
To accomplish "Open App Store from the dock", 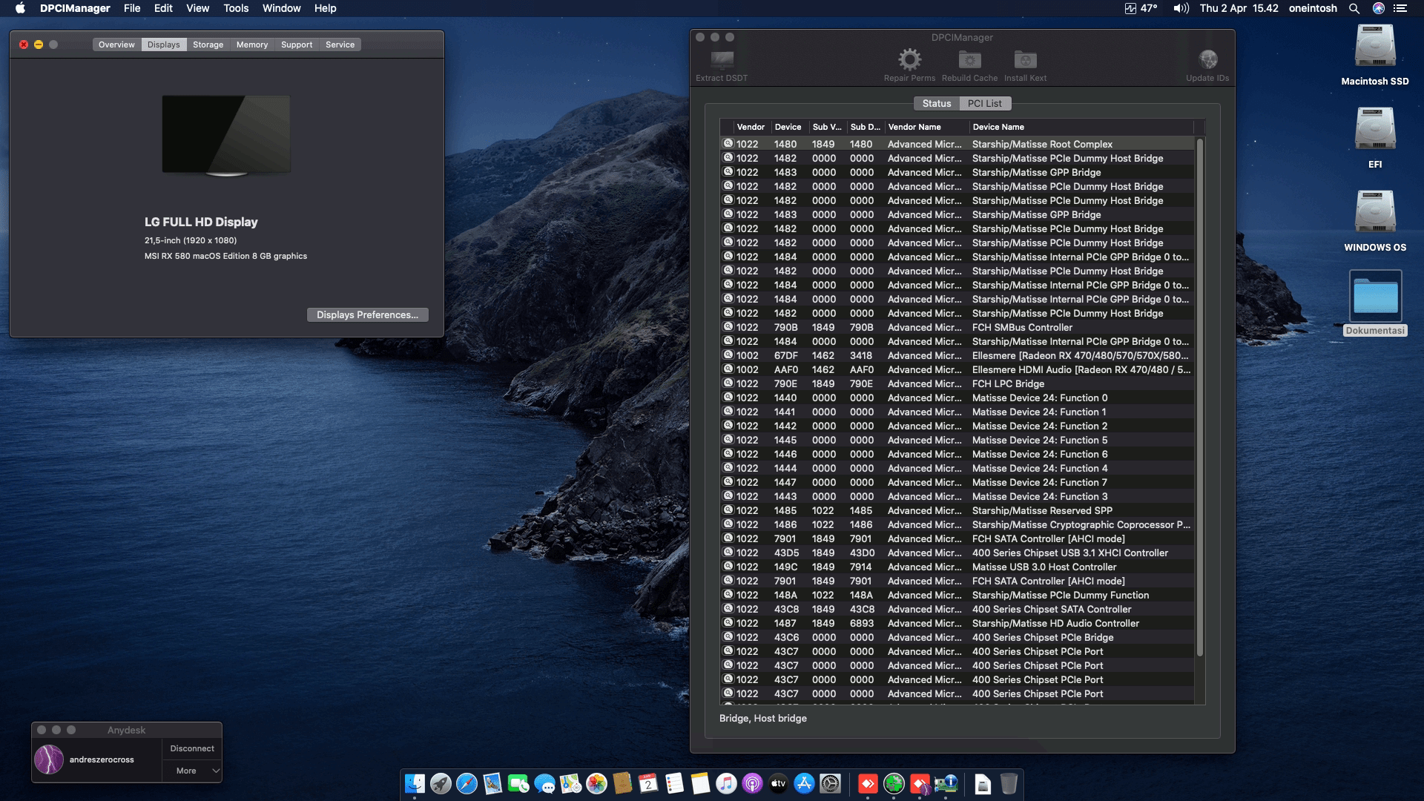I will point(804,783).
